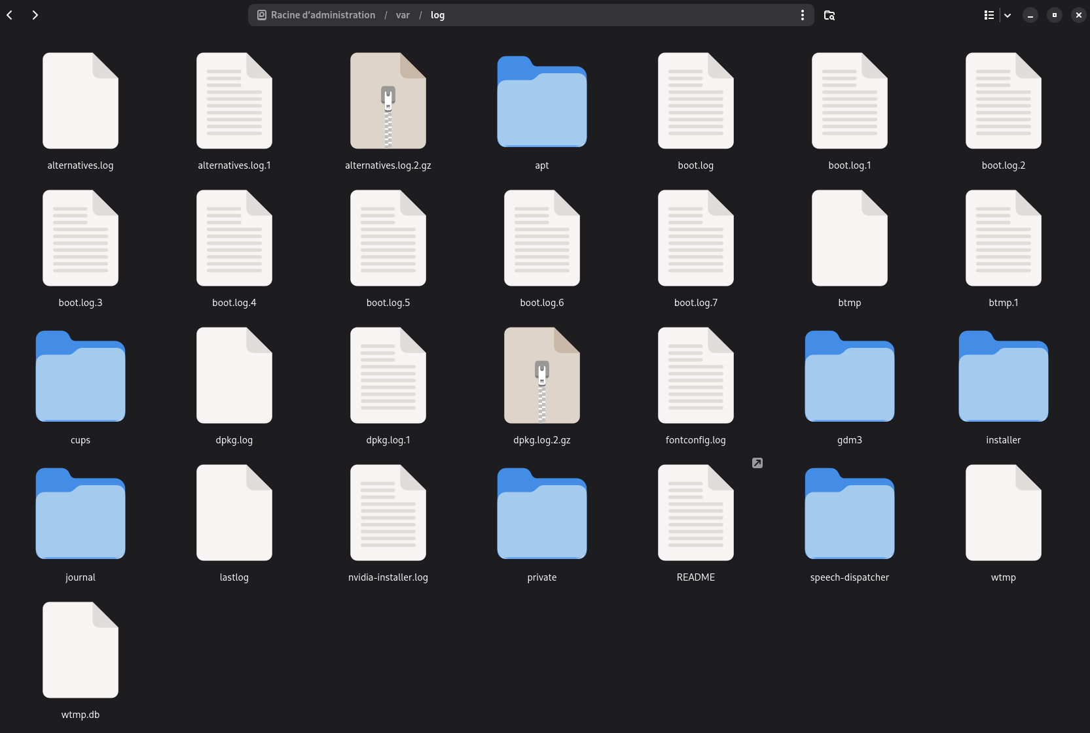Select the cups folder
The width and height of the screenshot is (1090, 733).
(x=81, y=376)
